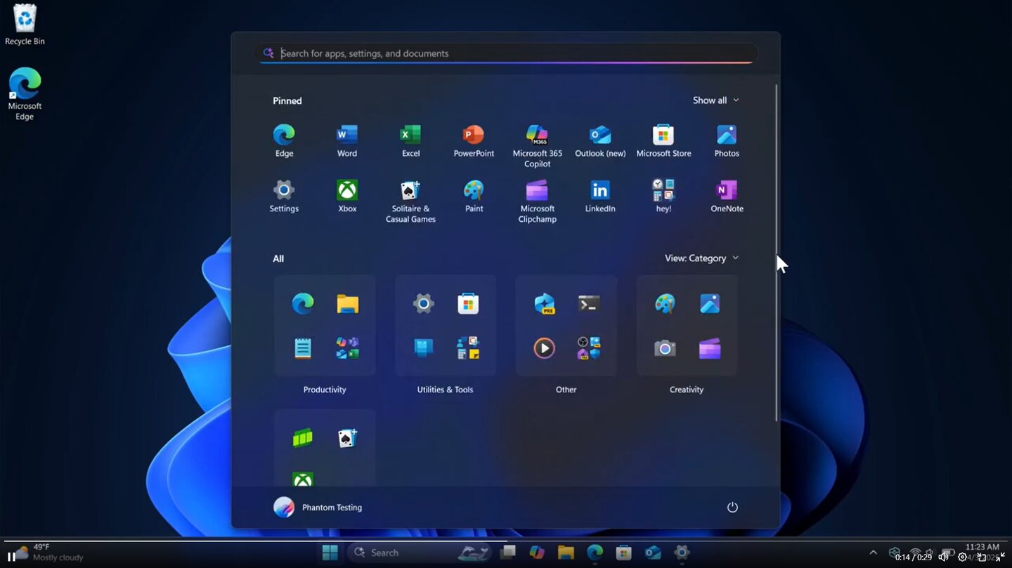
Task: Show hidden system tray icons
Action: (873, 553)
